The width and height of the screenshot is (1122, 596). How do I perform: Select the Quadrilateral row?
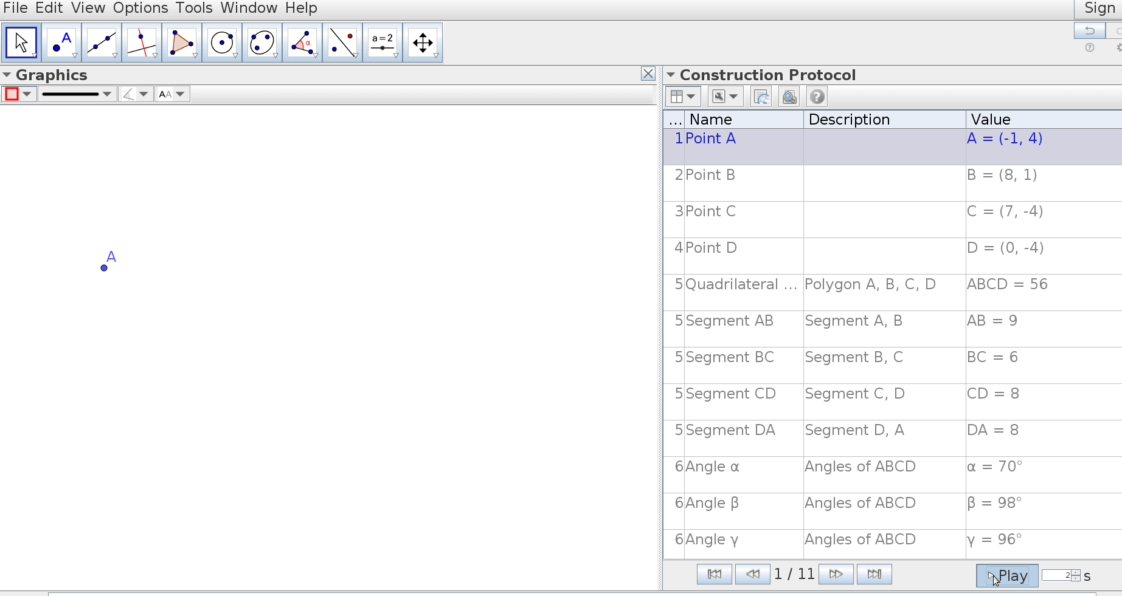893,292
